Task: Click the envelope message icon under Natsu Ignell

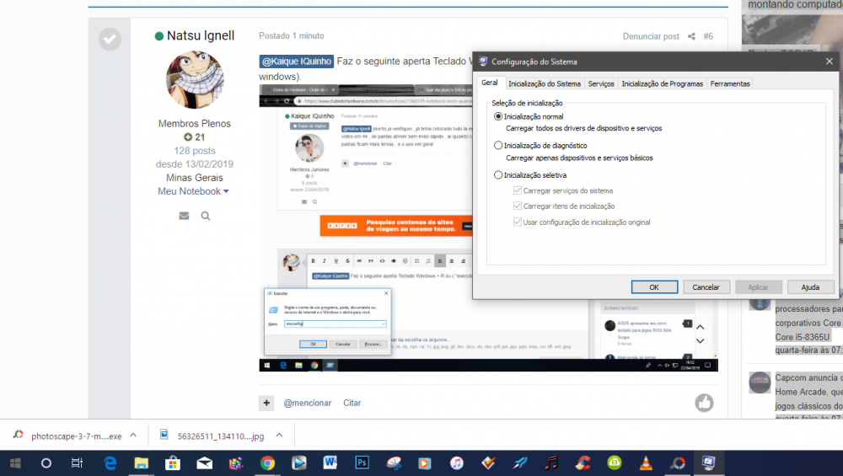Action: pyautogui.click(x=184, y=216)
